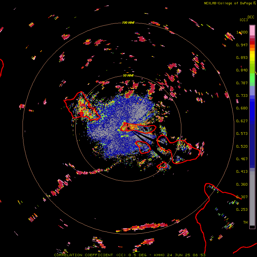257x257 pixels.
Task: Click the 0.5 DEG elevation text
Action: tap(137, 255)
